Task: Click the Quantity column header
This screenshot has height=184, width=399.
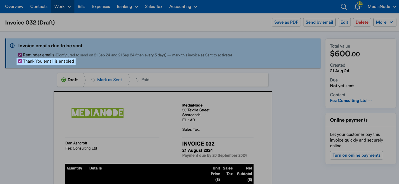Action: click(x=74, y=168)
